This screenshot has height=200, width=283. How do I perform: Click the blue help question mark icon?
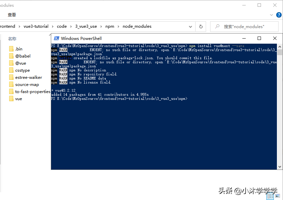pos(279,15)
